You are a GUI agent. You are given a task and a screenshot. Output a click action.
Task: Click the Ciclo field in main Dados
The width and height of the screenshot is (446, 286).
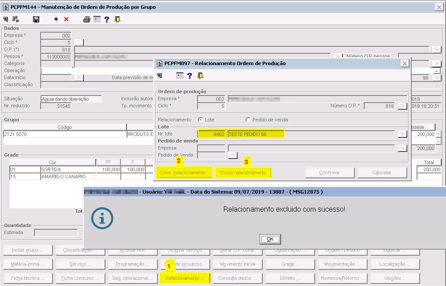(x=56, y=43)
